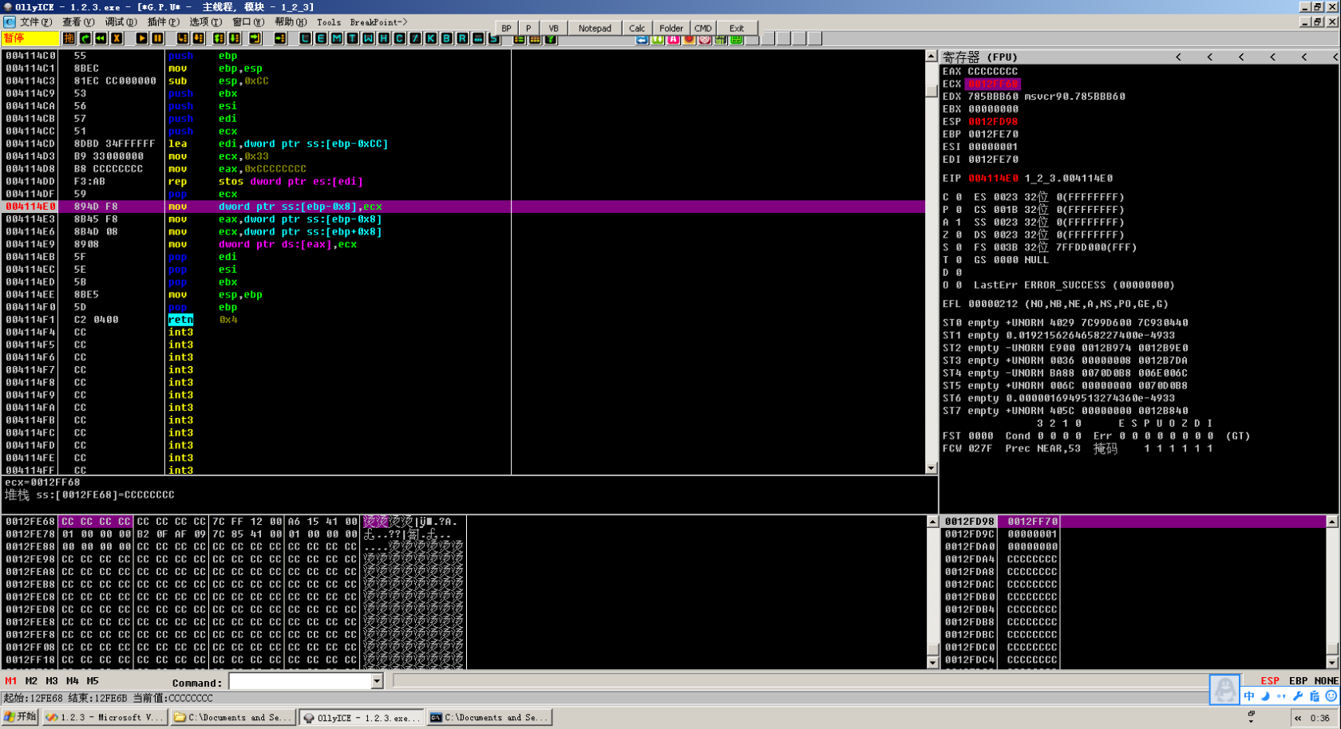1341x729 pixels.
Task: Open 文件(F) menu
Action: tap(36, 22)
